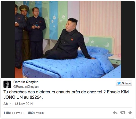
Task: Click the 13 Nov 2014 date
Action: (x=24, y=104)
